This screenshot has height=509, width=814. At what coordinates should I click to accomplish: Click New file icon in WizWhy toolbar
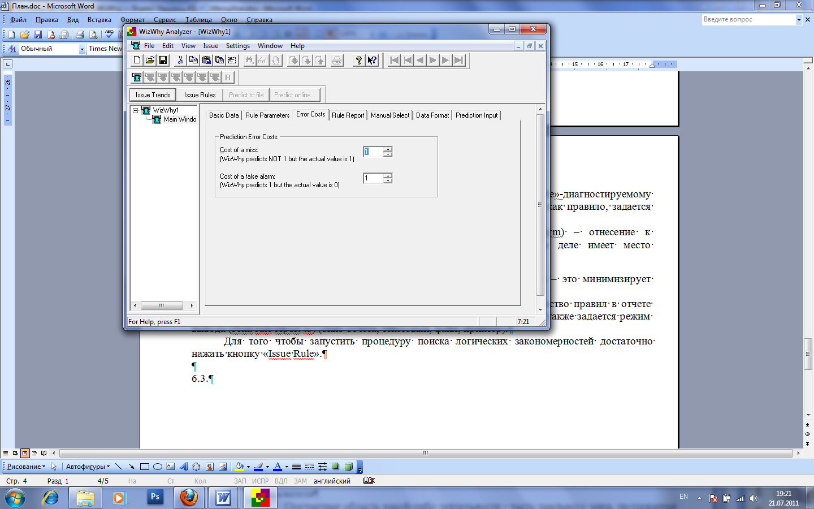click(x=137, y=60)
